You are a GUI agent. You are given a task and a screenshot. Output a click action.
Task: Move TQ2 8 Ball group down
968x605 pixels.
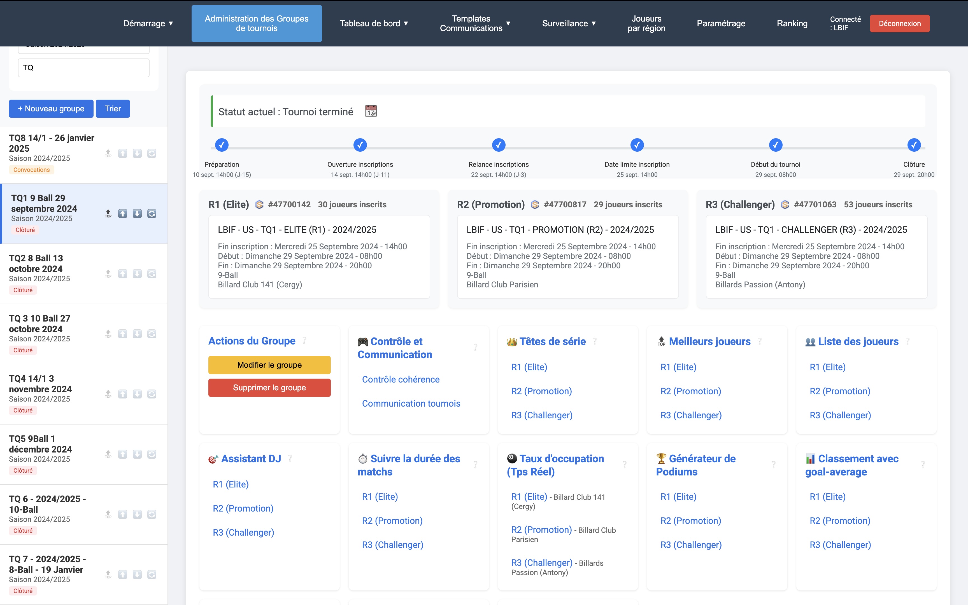tap(137, 274)
